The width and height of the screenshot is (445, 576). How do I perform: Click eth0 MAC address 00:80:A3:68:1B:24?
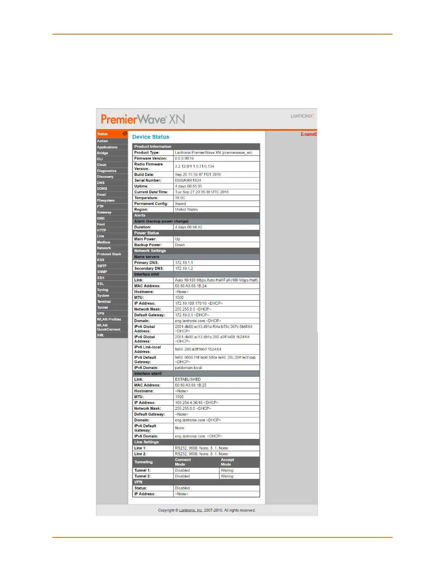point(191,286)
